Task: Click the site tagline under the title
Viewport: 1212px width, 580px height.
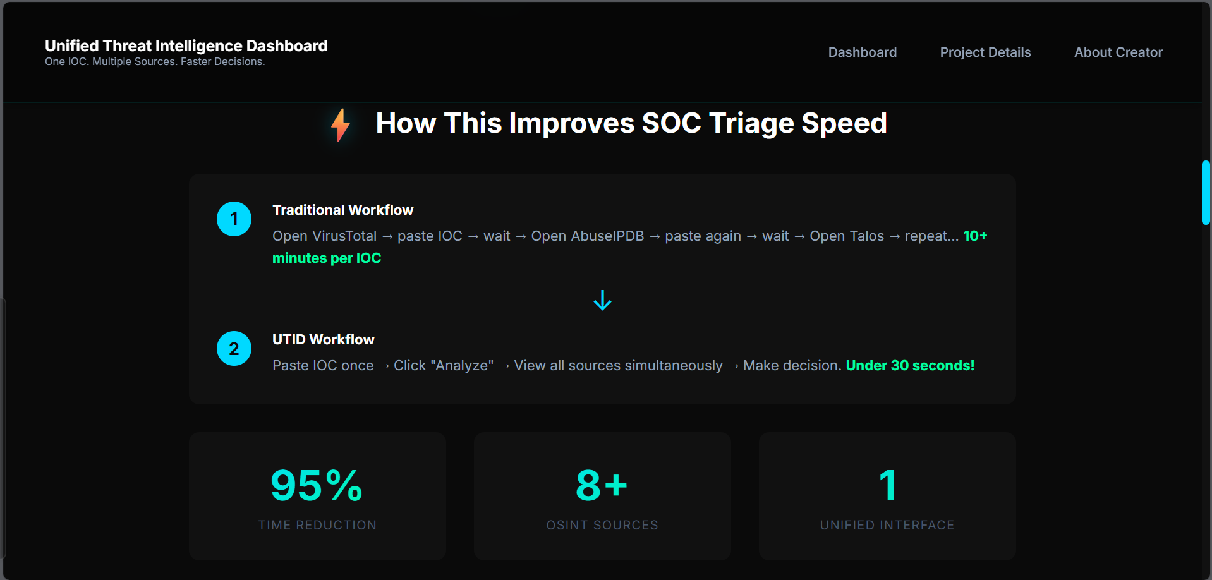Action: 155,62
